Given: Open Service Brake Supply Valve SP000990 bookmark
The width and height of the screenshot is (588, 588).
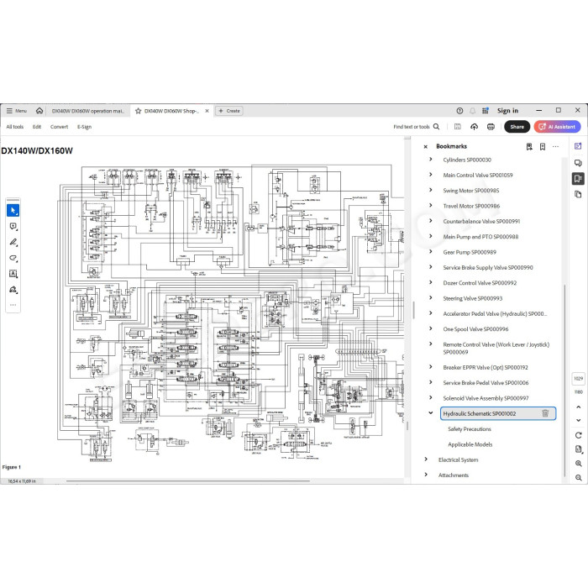Looking at the screenshot, I should [x=488, y=267].
